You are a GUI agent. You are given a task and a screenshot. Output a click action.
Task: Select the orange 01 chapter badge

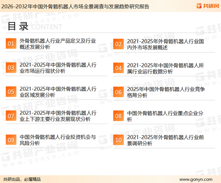point(11,44)
